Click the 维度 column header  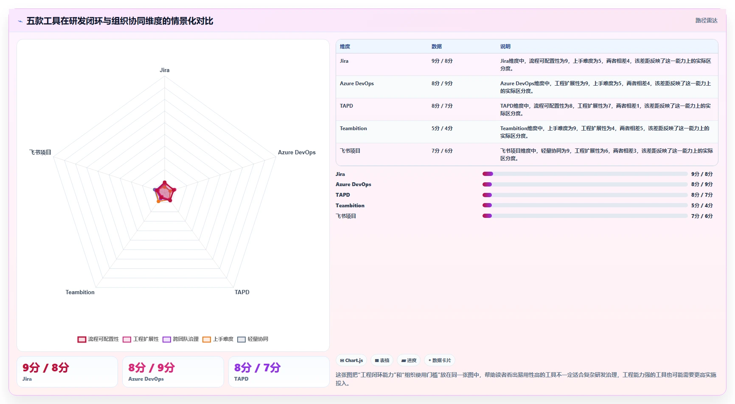[345, 47]
